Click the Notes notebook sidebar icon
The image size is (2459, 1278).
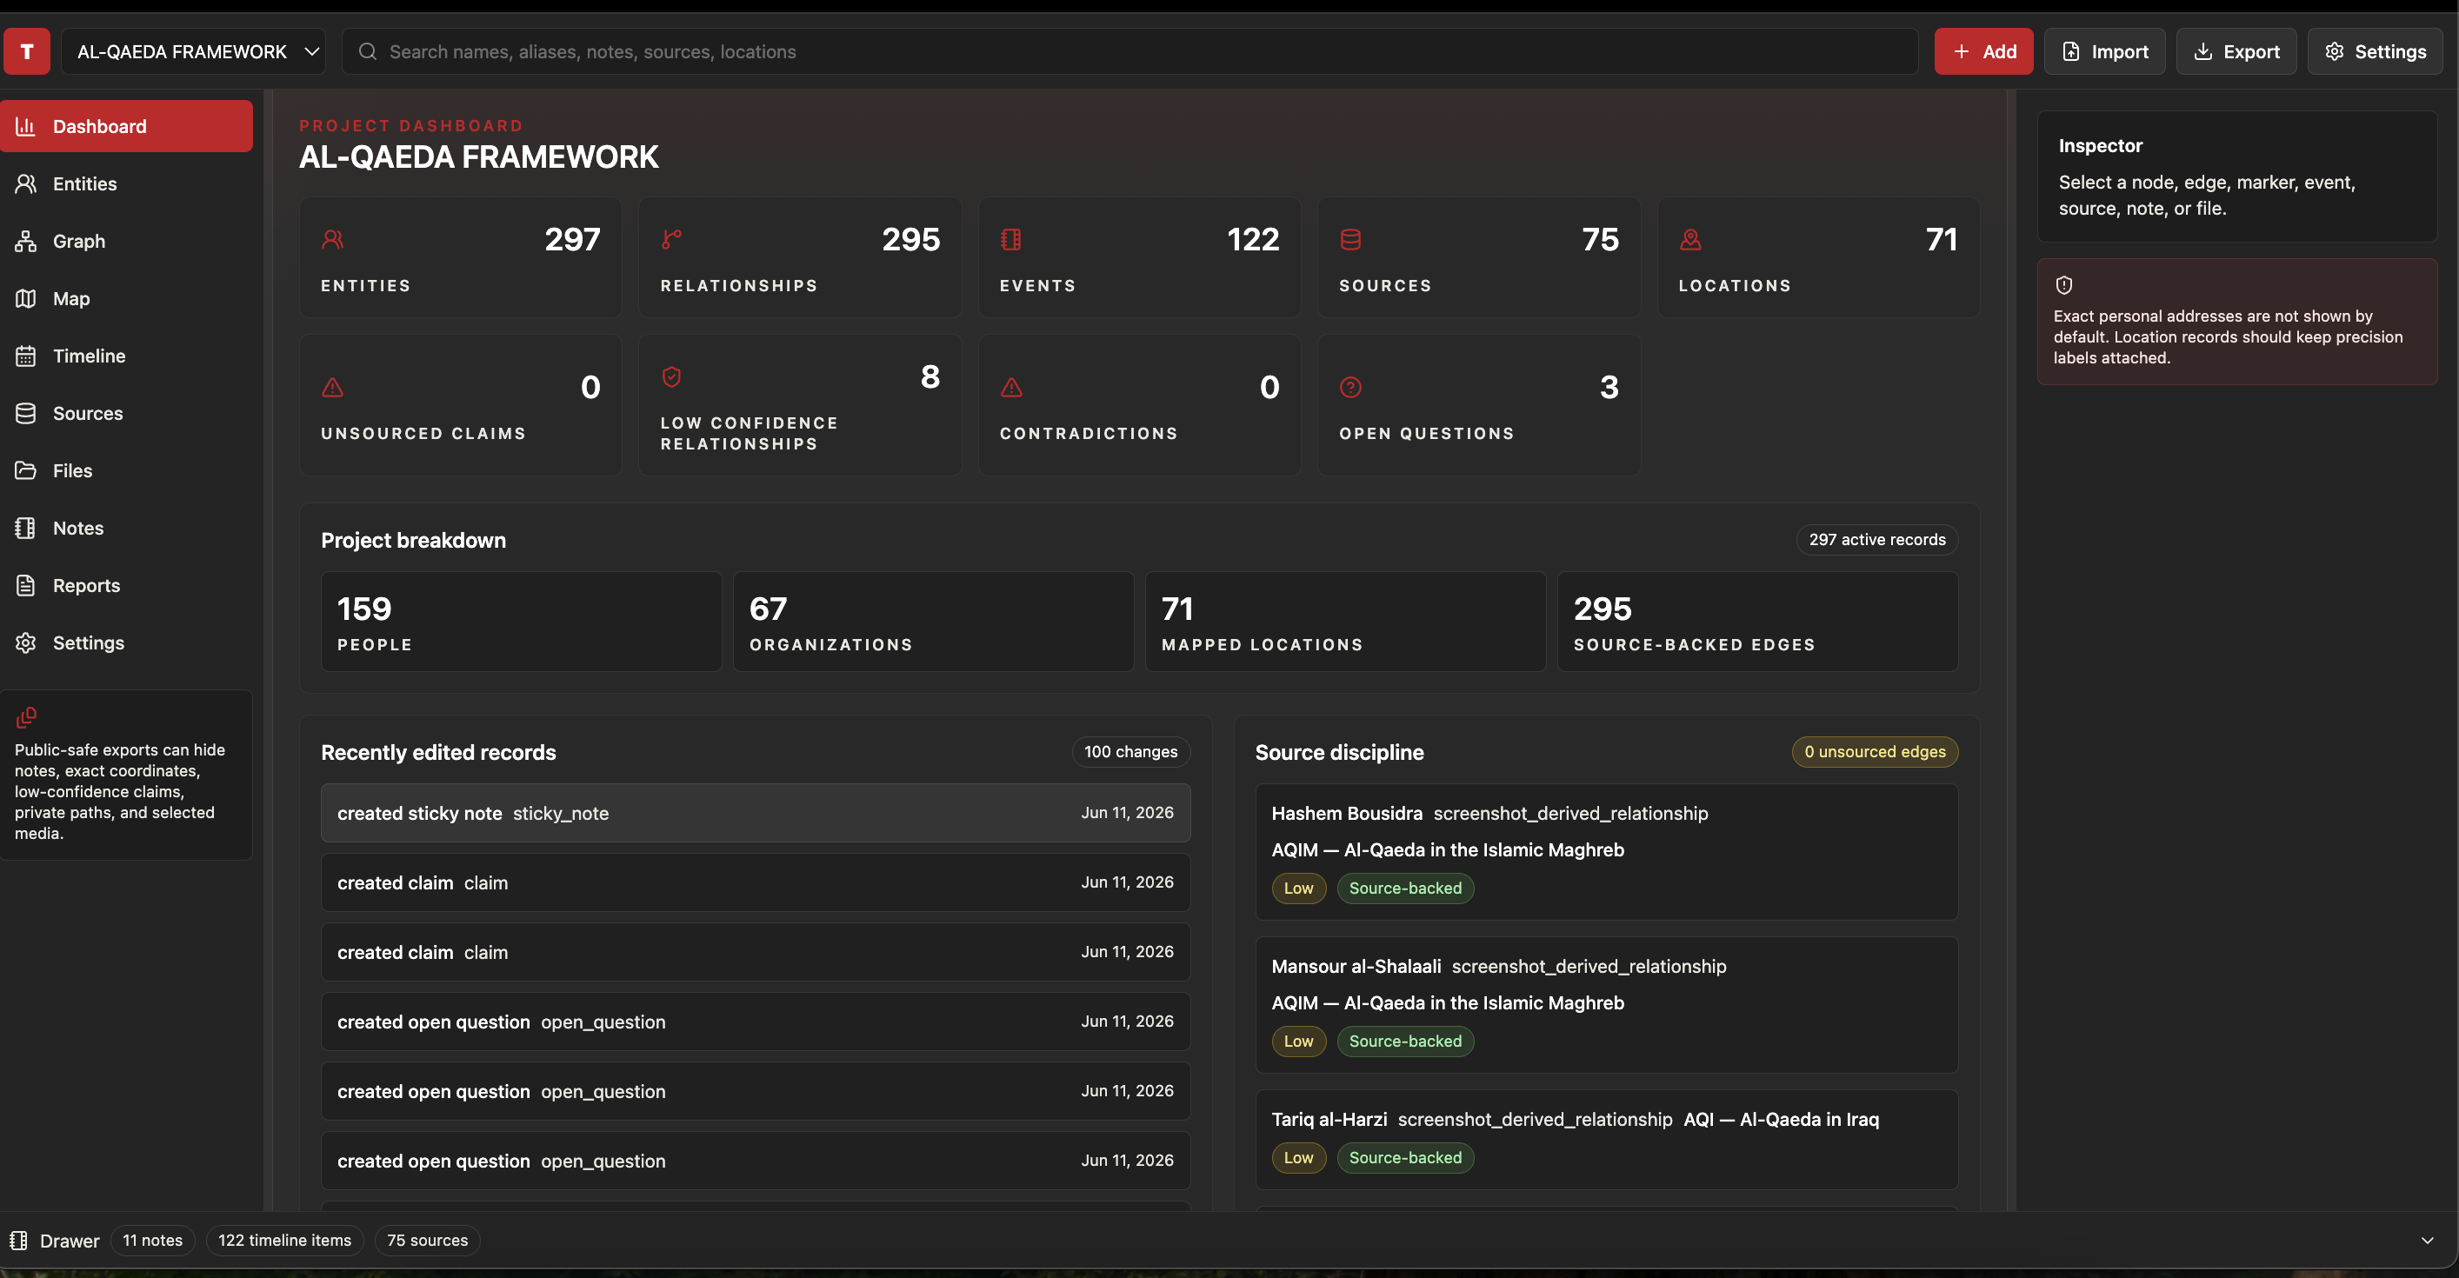pyautogui.click(x=26, y=527)
